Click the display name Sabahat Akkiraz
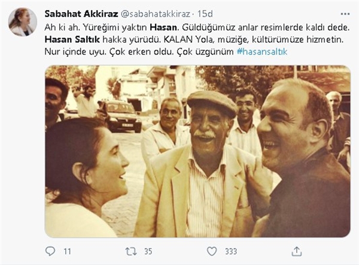This screenshot has height=265, width=359. [x=81, y=14]
